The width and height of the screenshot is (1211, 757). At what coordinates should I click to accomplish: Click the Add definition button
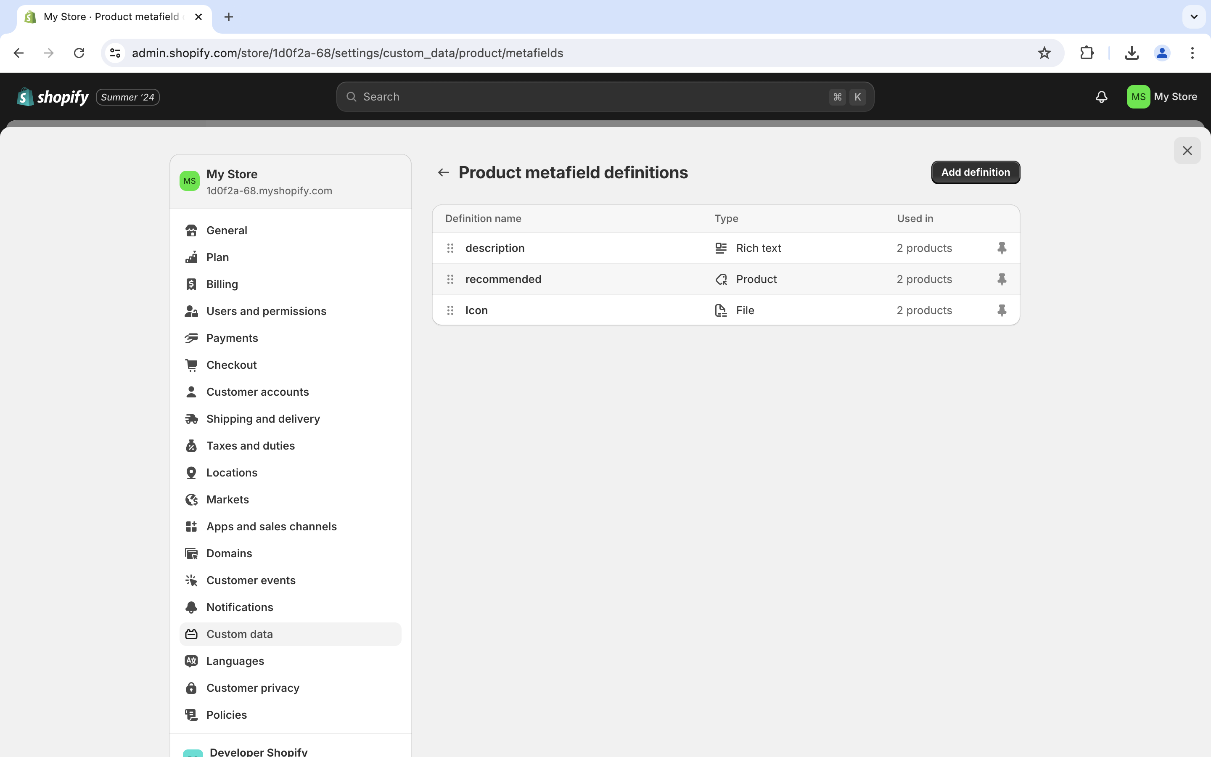pos(975,172)
